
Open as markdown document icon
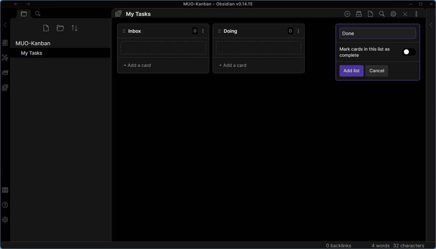tap(370, 14)
